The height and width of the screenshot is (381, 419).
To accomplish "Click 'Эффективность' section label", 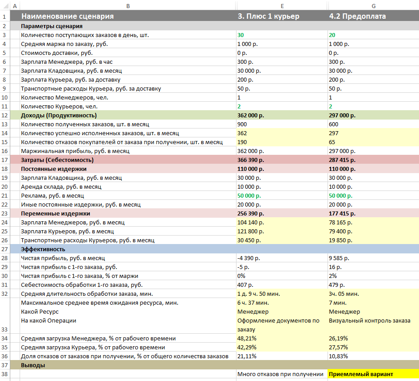I will pyautogui.click(x=43, y=249).
